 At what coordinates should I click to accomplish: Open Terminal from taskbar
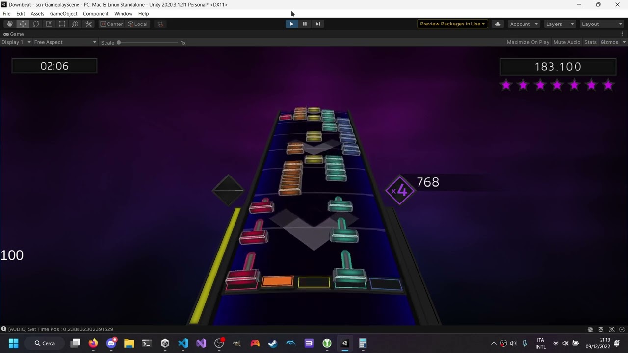coord(147,343)
